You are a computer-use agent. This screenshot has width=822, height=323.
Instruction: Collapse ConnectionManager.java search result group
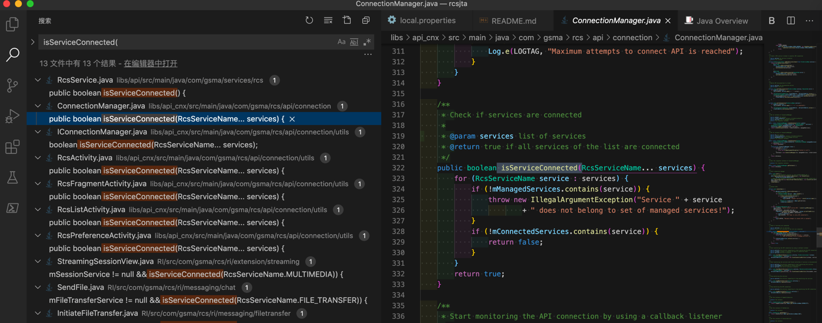click(x=38, y=106)
